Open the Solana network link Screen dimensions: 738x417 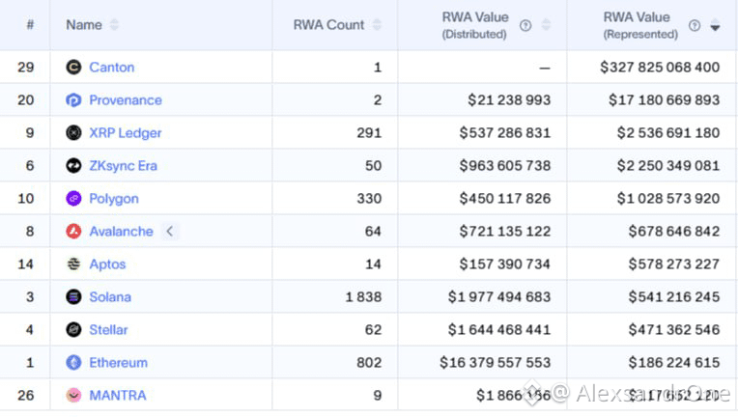[110, 297]
